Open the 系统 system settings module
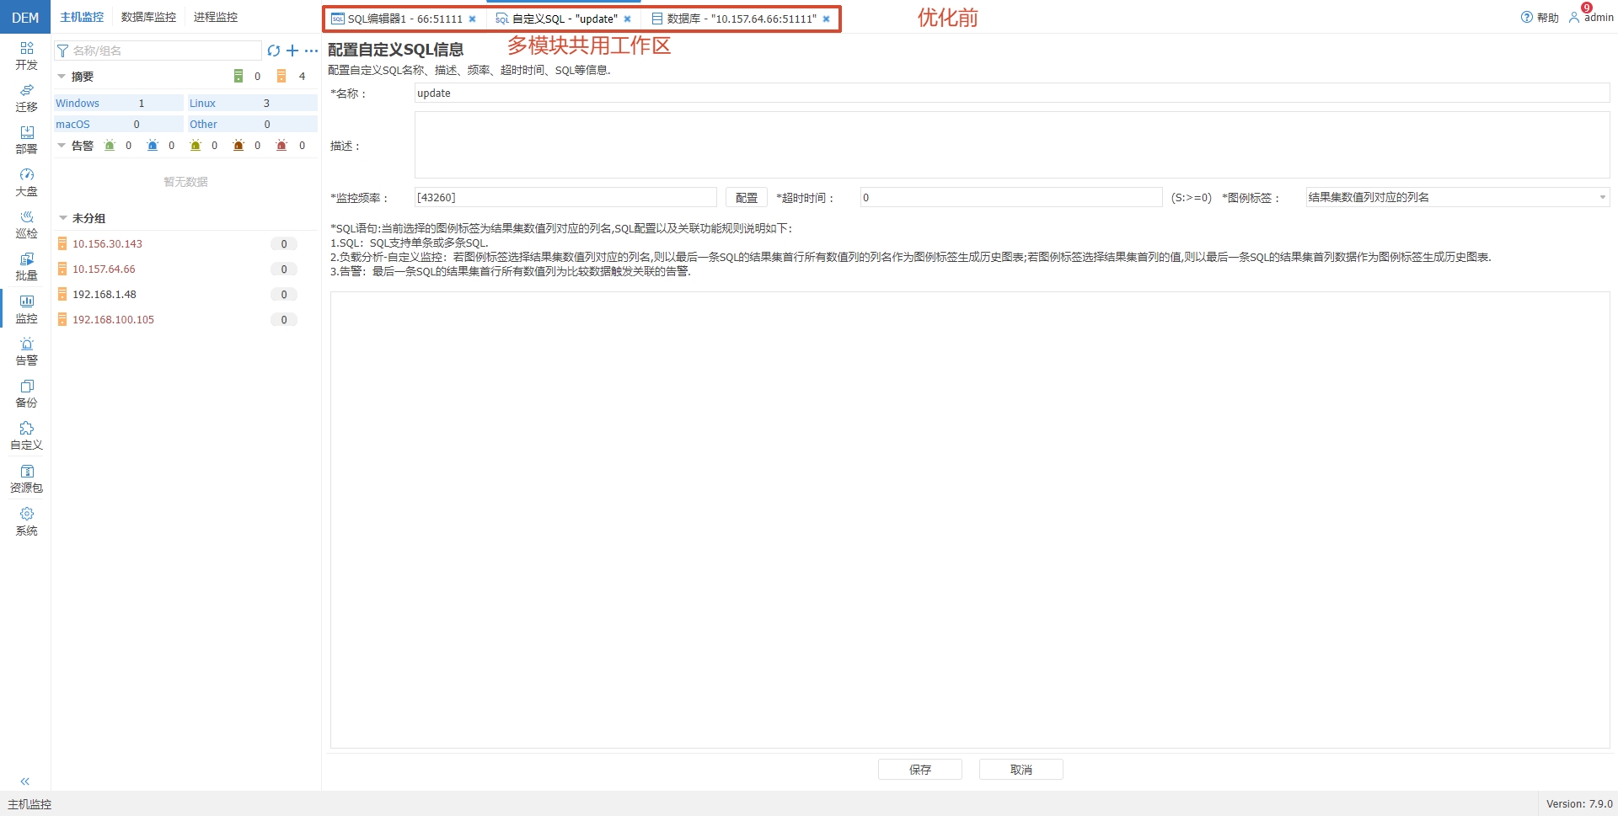The height and width of the screenshot is (816, 1618). pos(26,521)
